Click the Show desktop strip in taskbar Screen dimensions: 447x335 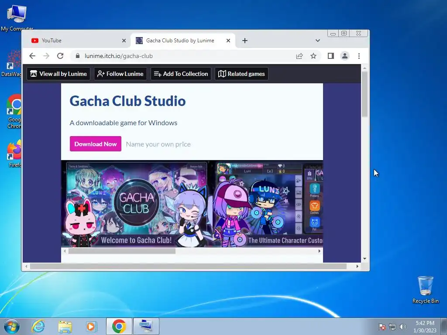pos(444,326)
